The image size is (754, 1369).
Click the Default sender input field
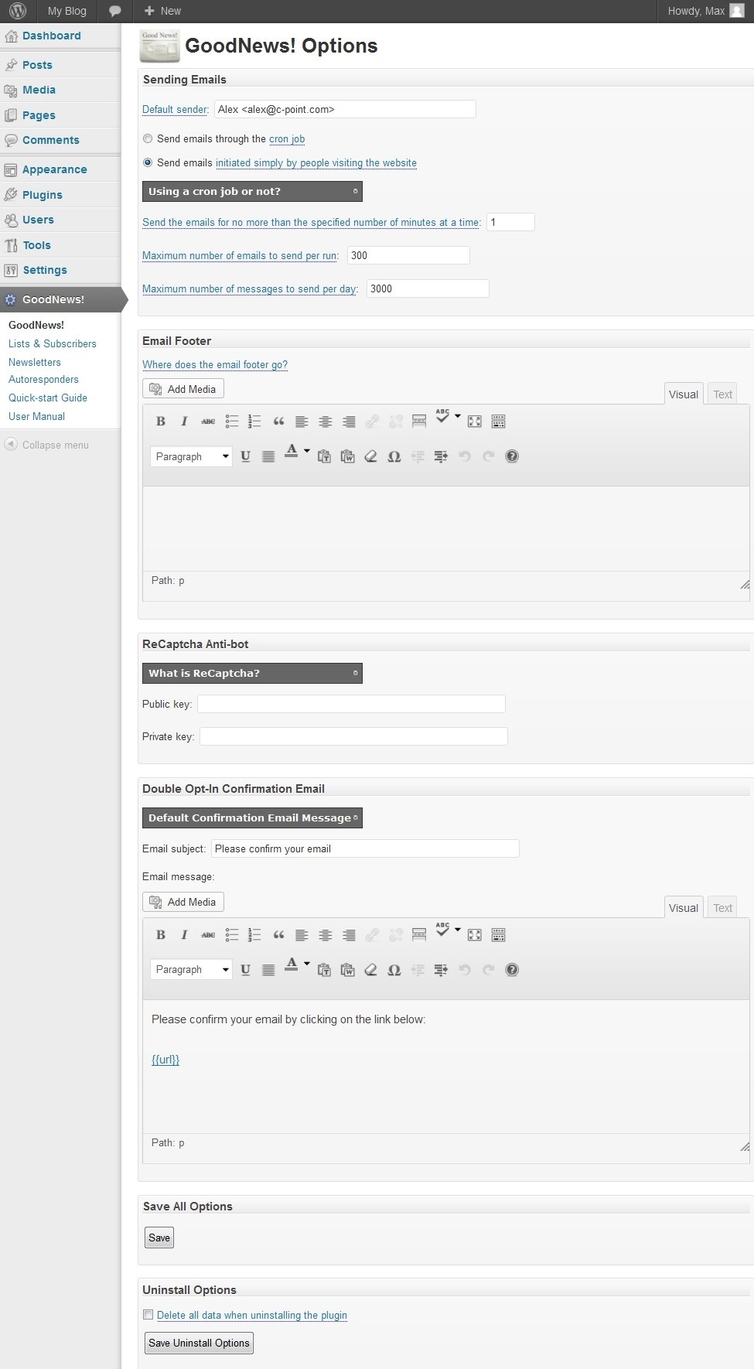(x=345, y=109)
